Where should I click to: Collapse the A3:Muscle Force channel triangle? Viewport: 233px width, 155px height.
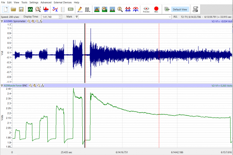point(2,85)
